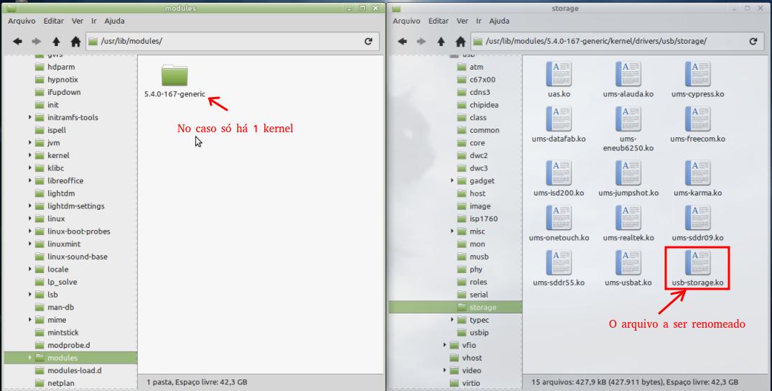This screenshot has height=391, width=772.
Task: Open Ir menu in storage window
Action: pos(478,21)
